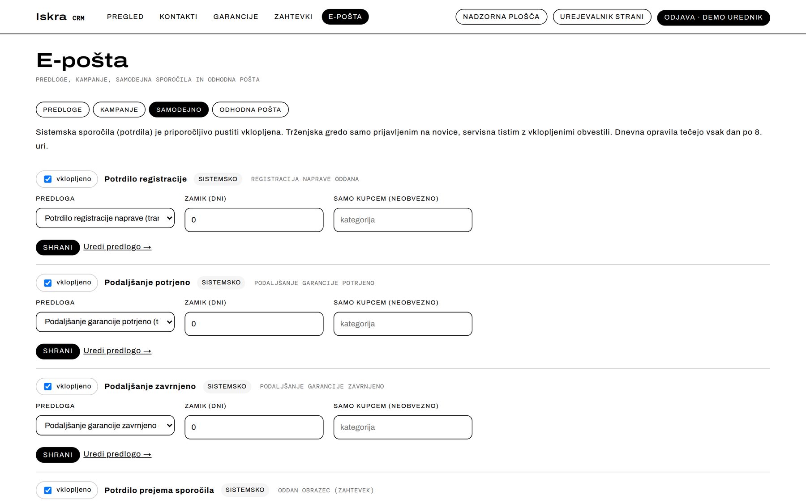Click Shrani for Podaljšanje potrjeno
This screenshot has height=503, width=806.
(x=58, y=351)
